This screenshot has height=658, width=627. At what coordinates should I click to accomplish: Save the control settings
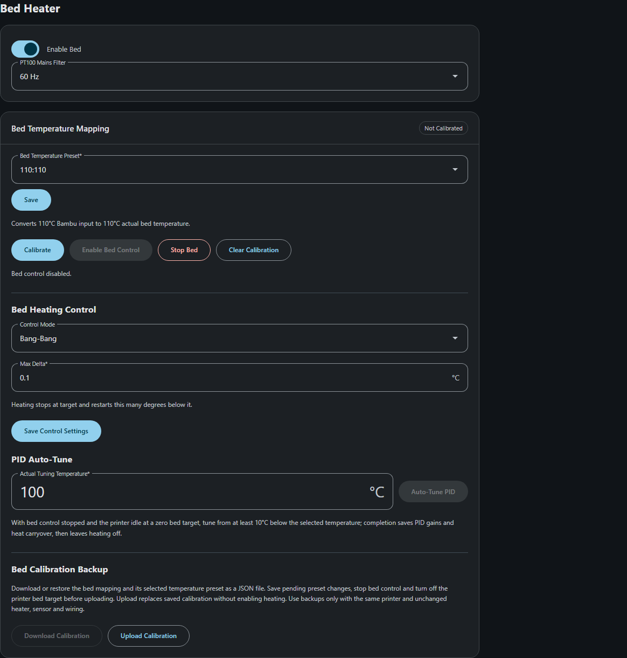pos(56,431)
